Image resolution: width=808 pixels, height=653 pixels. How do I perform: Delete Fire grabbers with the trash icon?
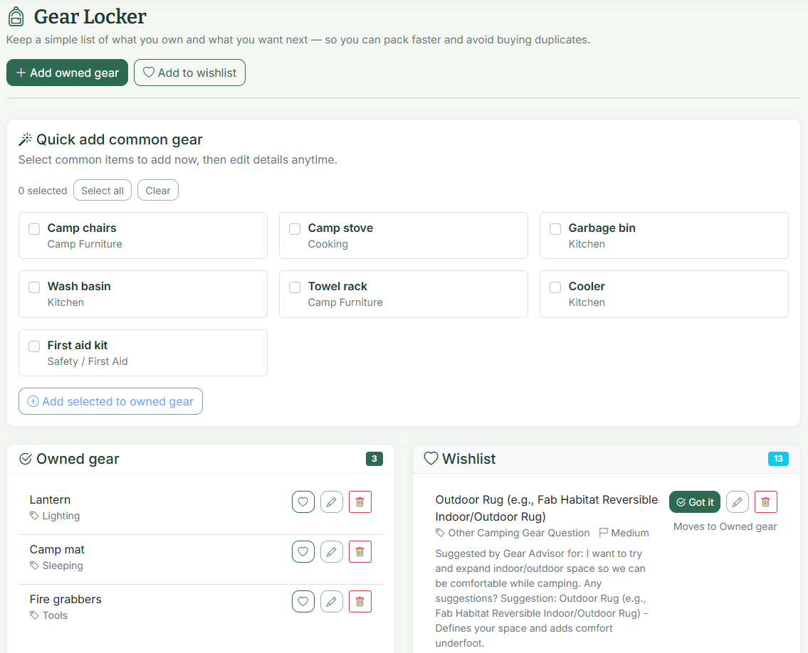[360, 601]
